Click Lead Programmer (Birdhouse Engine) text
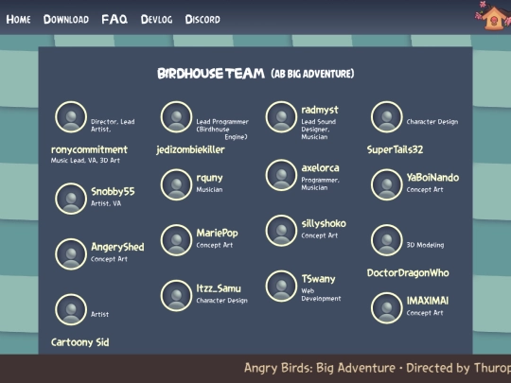This screenshot has height=383, width=511. (222, 130)
